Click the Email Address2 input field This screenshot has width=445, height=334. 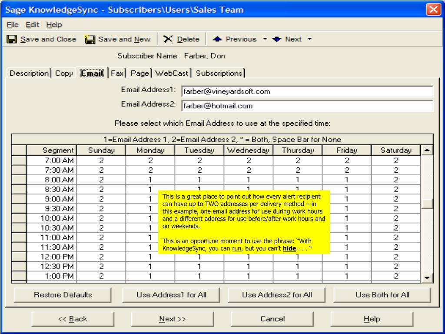pyautogui.click(x=307, y=106)
